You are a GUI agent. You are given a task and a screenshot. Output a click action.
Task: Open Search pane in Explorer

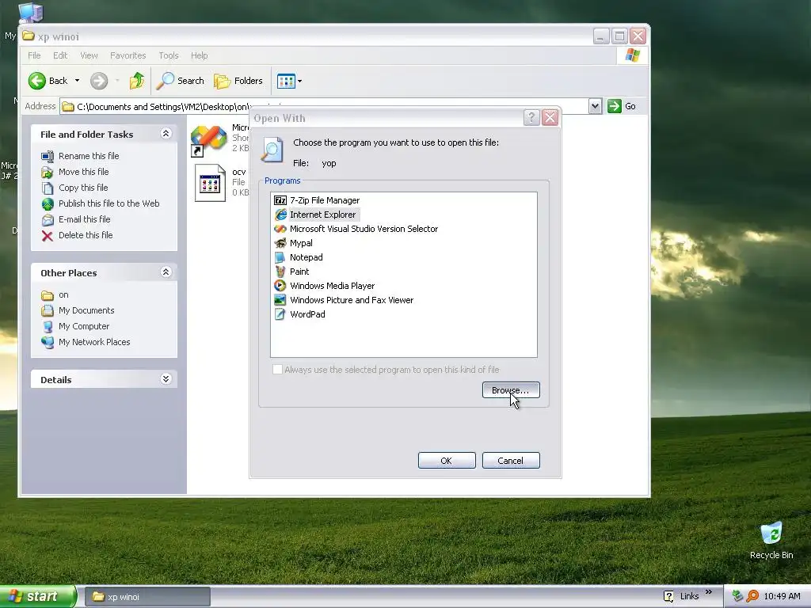click(x=180, y=81)
